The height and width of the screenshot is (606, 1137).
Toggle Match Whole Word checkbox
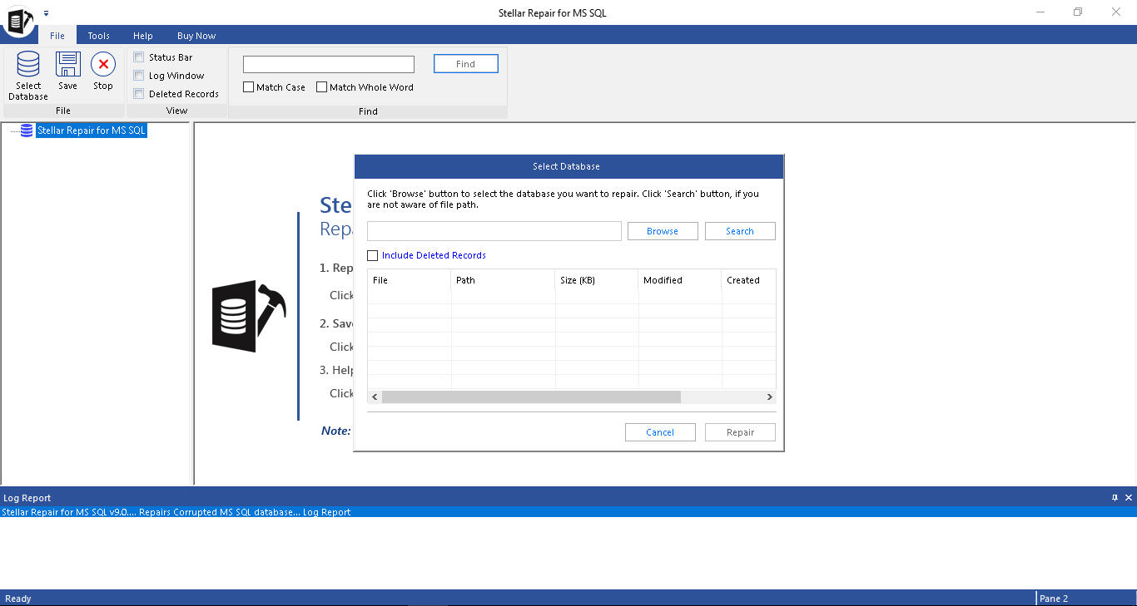tap(321, 87)
